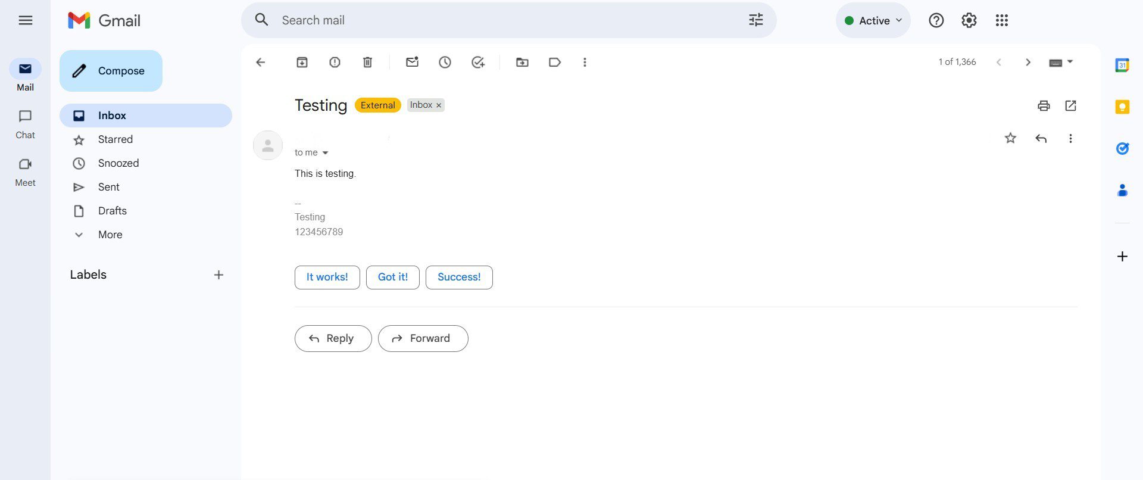Open email in new window
Viewport: 1143px width, 480px height.
coord(1070,105)
